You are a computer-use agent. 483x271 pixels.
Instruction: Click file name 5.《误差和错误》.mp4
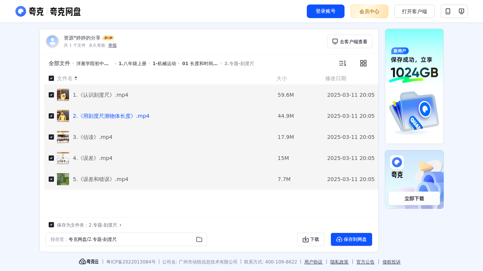click(x=101, y=179)
